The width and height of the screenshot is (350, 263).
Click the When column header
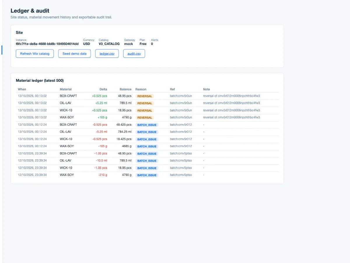click(22, 89)
